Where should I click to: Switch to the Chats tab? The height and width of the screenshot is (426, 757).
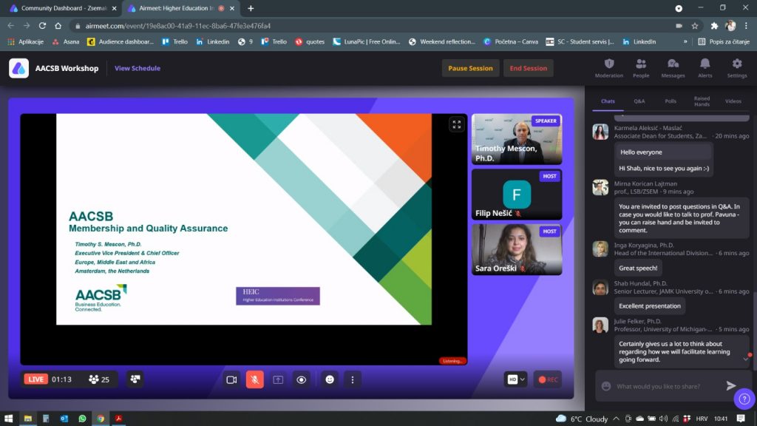[x=608, y=101]
